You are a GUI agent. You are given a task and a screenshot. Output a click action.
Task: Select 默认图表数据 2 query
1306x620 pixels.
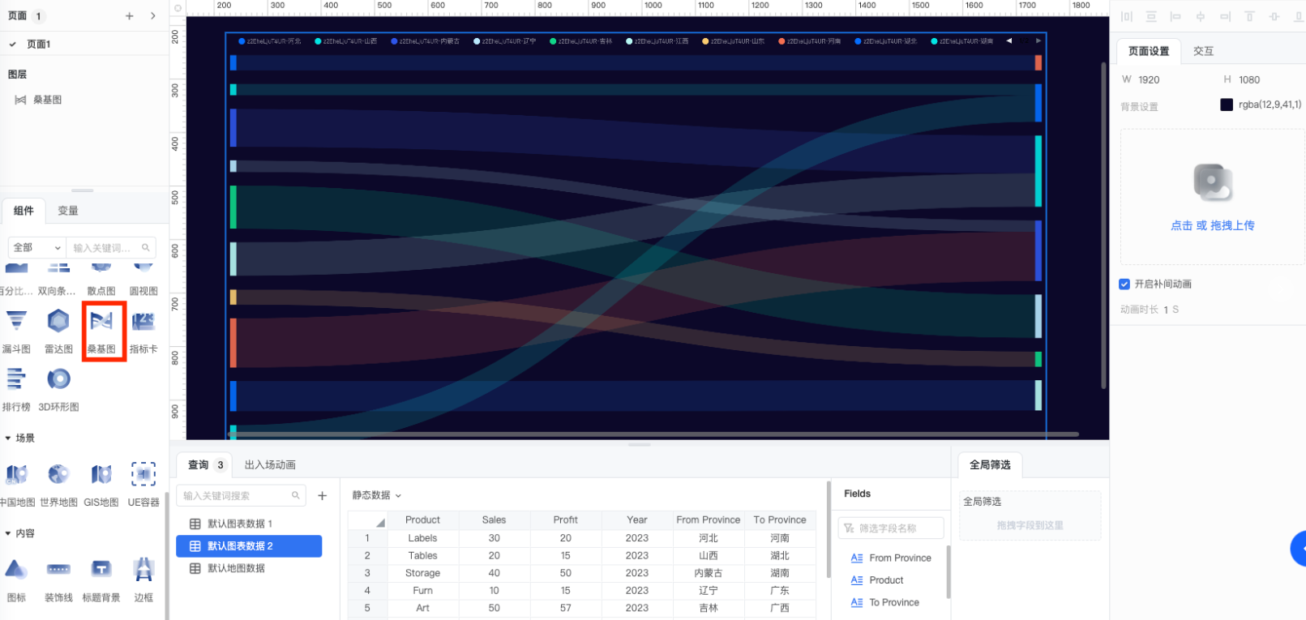point(249,546)
